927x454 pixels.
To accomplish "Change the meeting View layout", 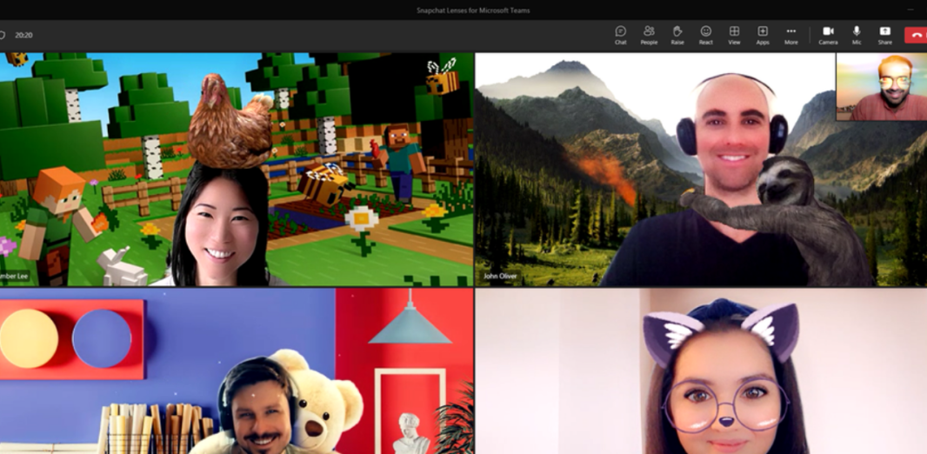I will click(734, 35).
